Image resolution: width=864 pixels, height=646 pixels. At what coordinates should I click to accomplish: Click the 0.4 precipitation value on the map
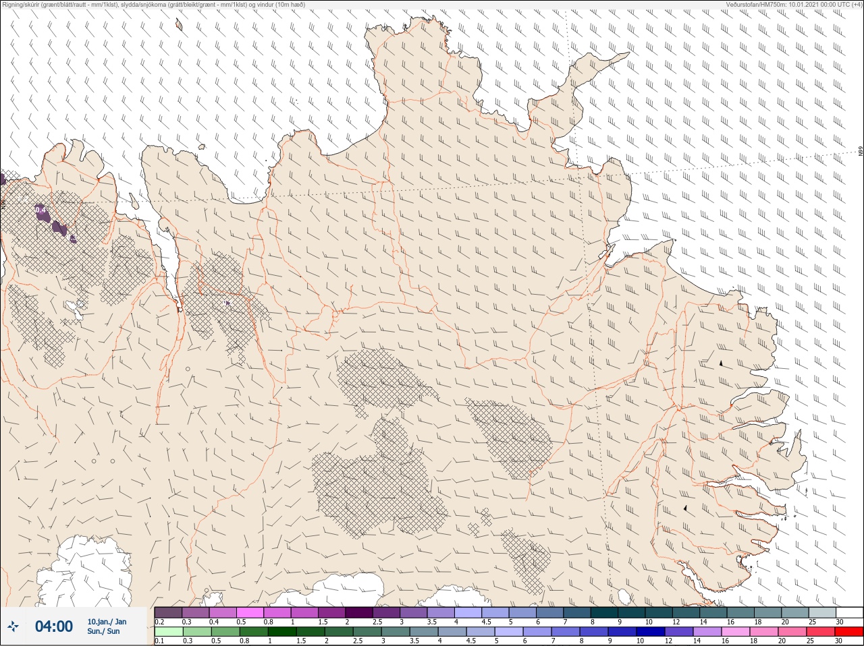pyautogui.click(x=40, y=211)
